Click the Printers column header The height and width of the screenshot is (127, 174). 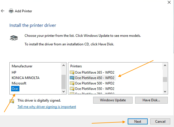point(76,66)
